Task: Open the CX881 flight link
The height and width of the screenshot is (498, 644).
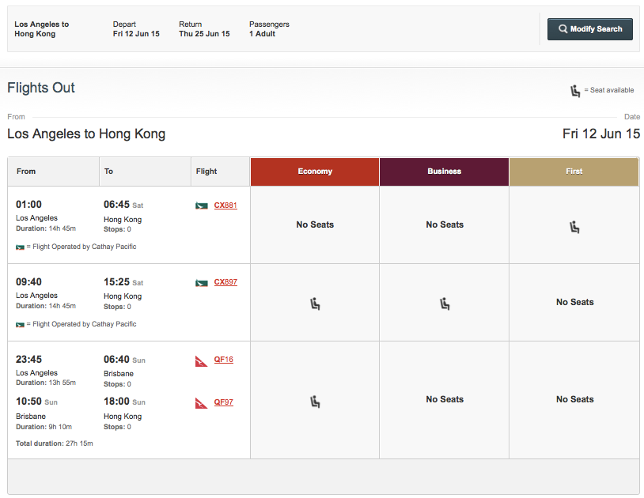Action: tap(225, 206)
